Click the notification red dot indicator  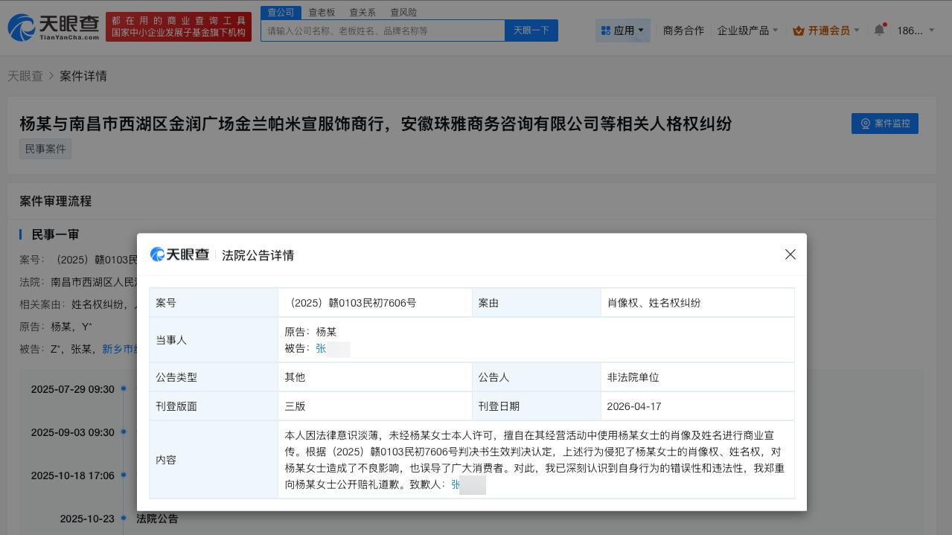[885, 23]
